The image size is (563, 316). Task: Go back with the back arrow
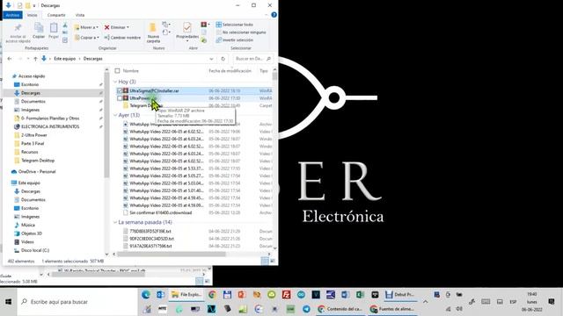(10, 59)
